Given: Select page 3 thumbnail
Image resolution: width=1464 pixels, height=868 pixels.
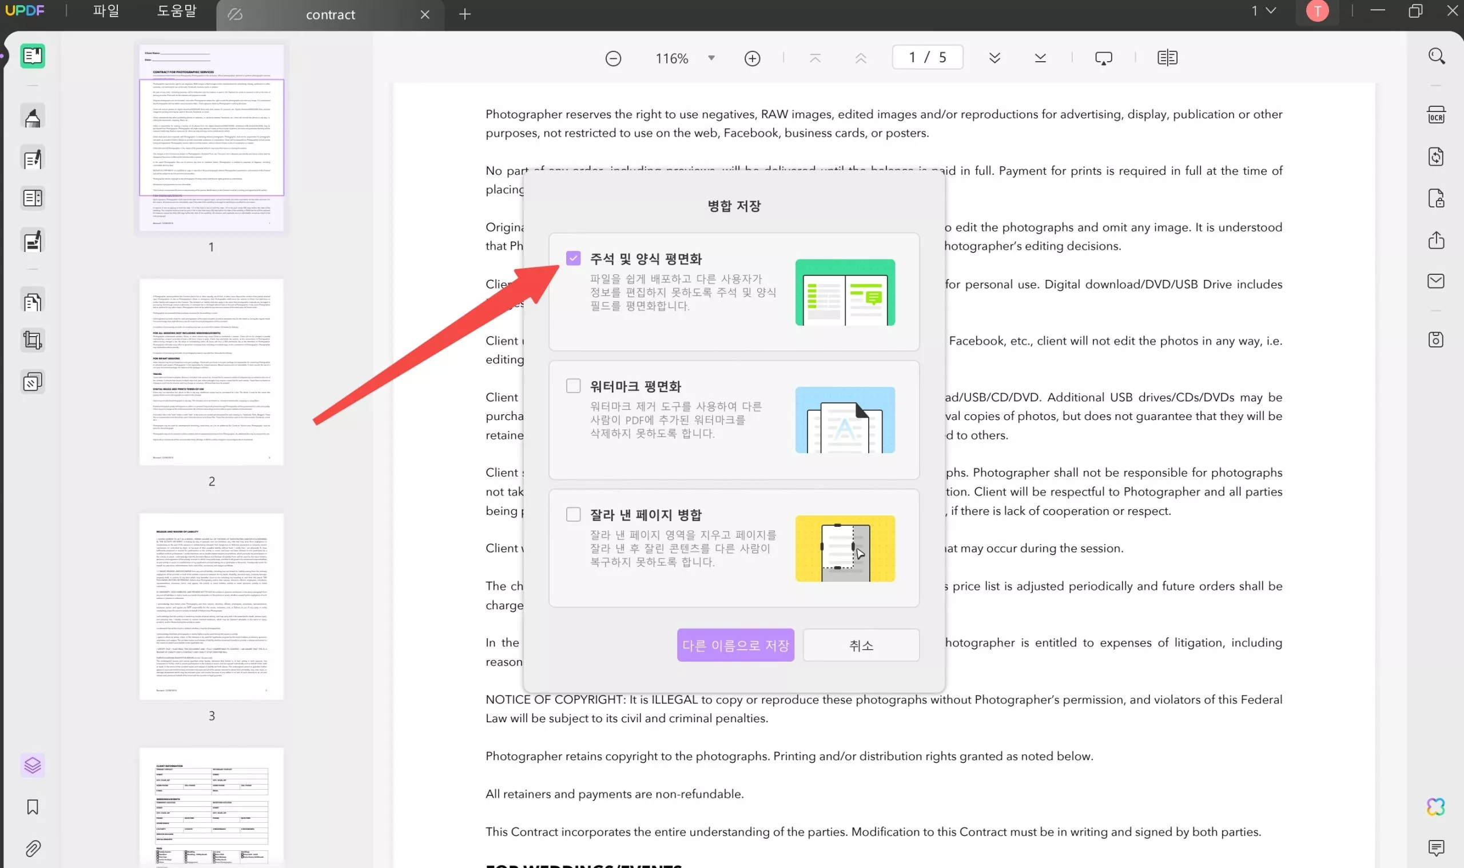Looking at the screenshot, I should tap(212, 606).
